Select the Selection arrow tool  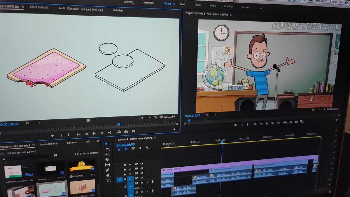pyautogui.click(x=106, y=144)
